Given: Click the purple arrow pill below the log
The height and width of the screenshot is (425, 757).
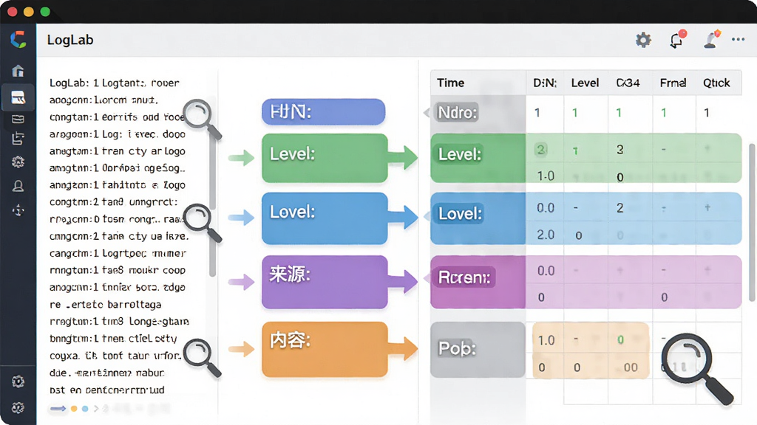Looking at the screenshot, I should pos(58,409).
